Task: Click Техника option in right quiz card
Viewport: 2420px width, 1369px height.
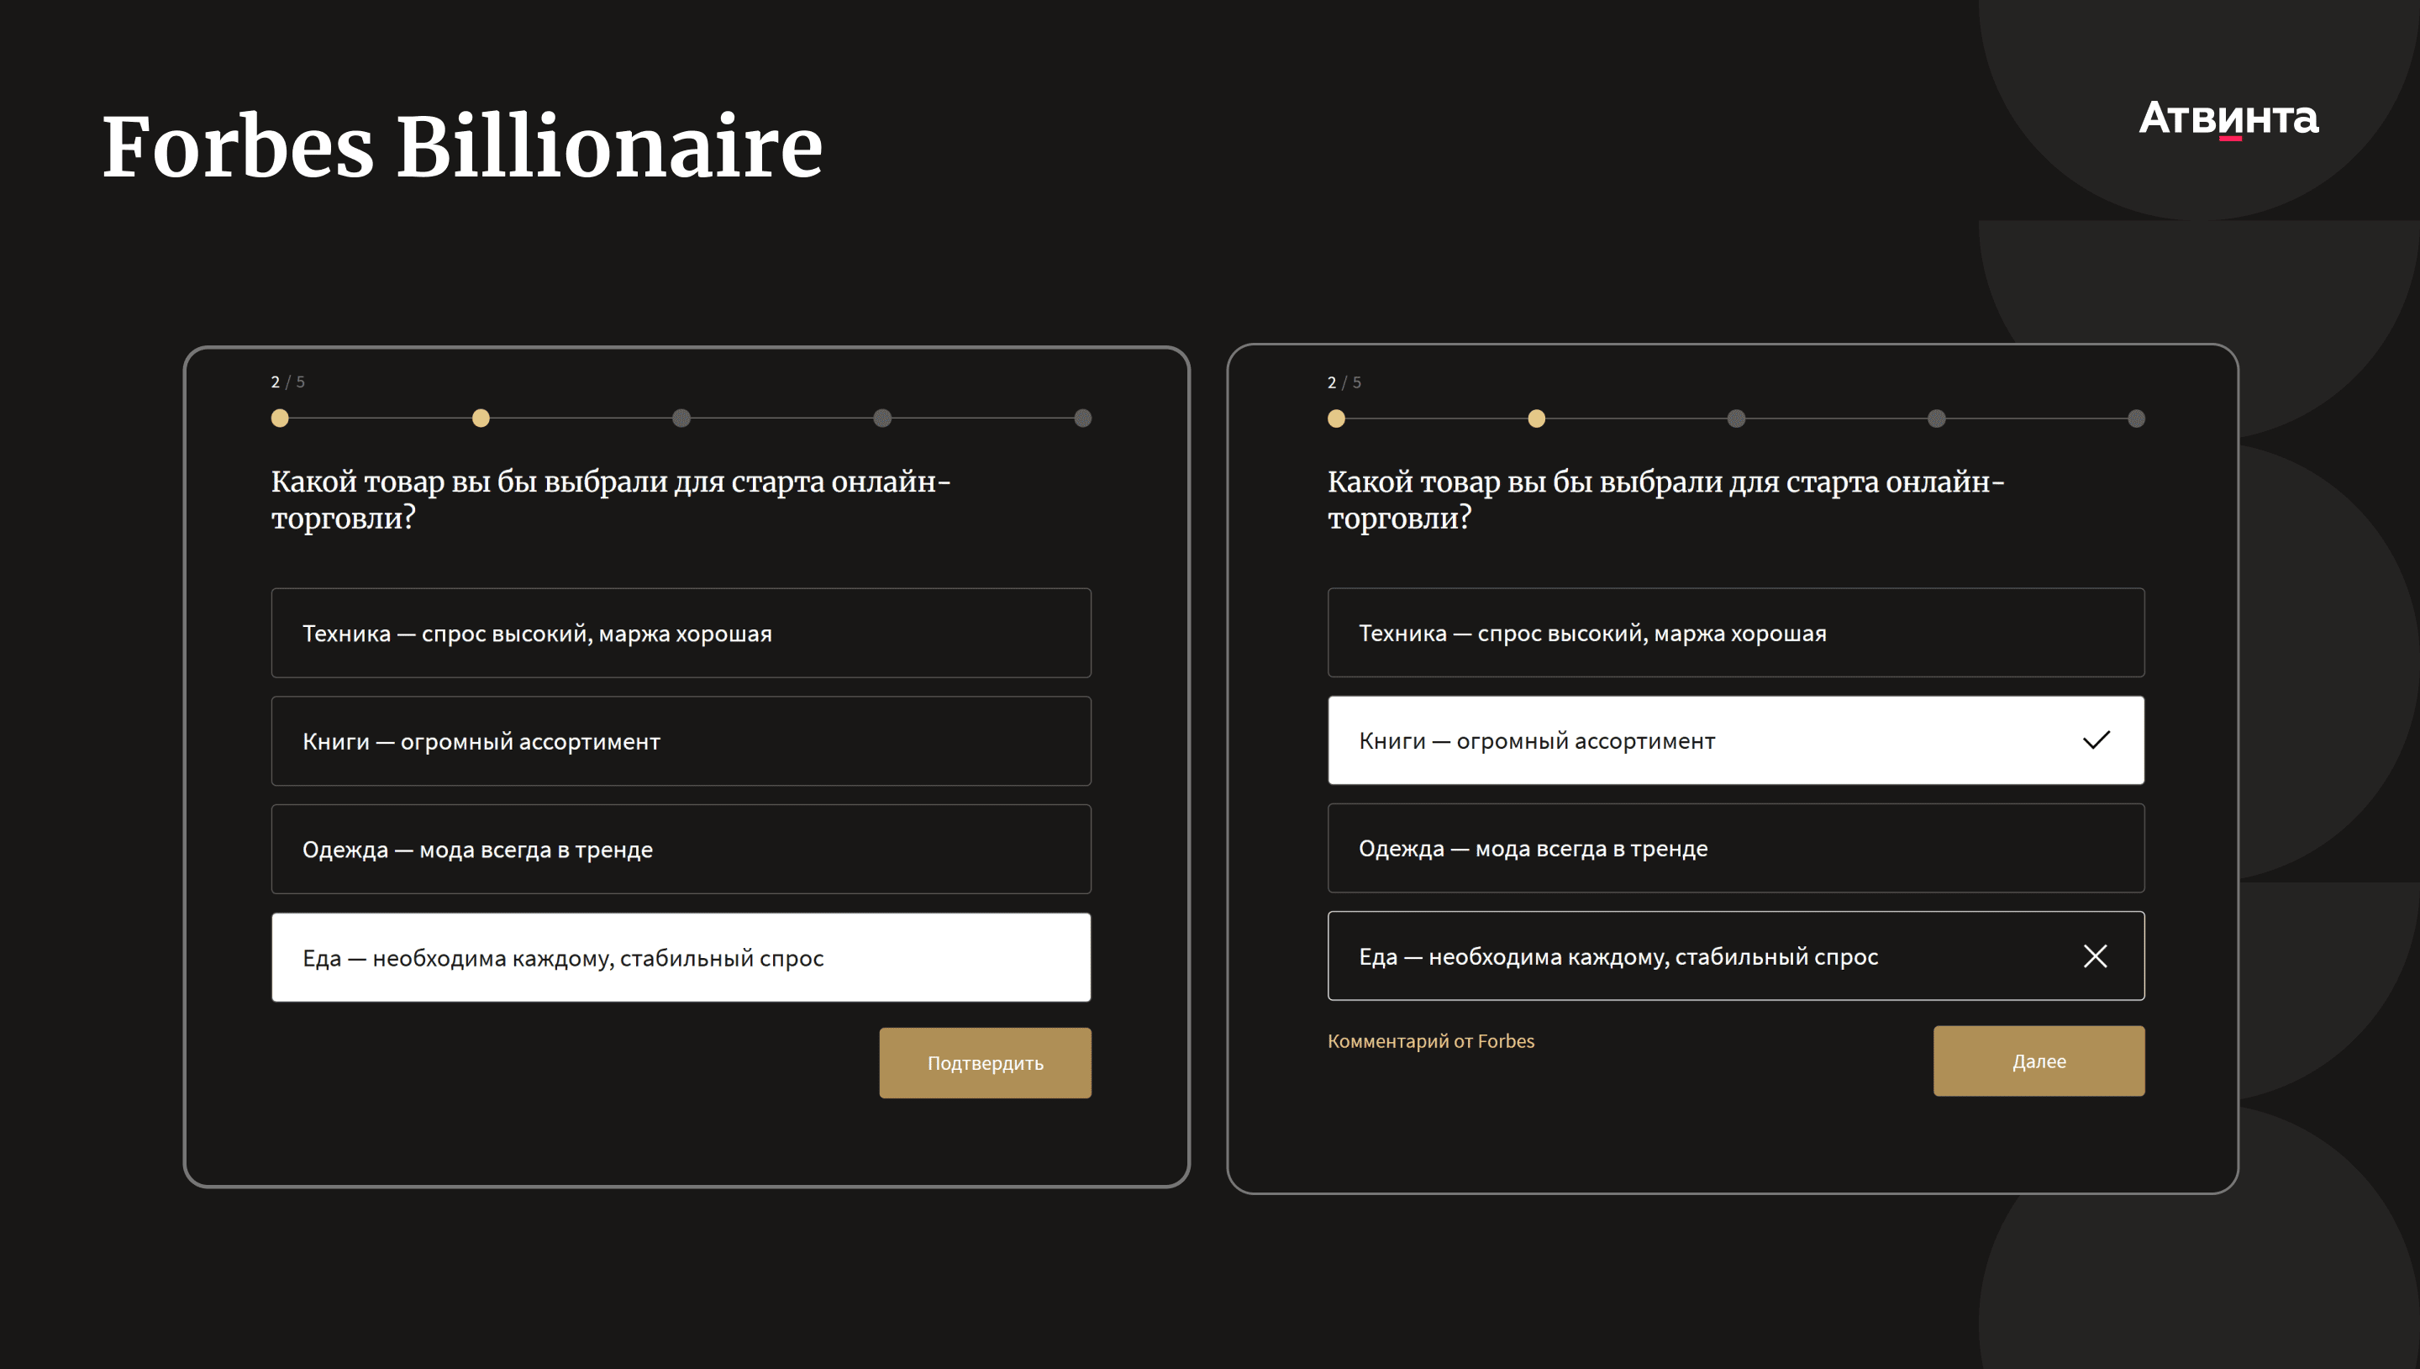Action: [x=1735, y=633]
